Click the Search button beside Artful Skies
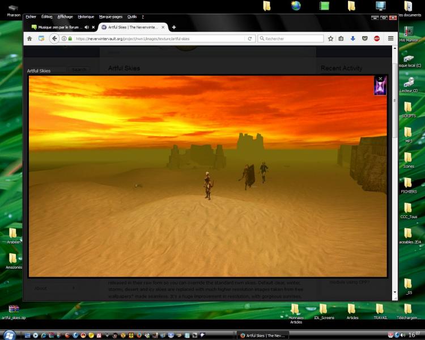Viewport: 425px width, 340px height. (x=79, y=70)
